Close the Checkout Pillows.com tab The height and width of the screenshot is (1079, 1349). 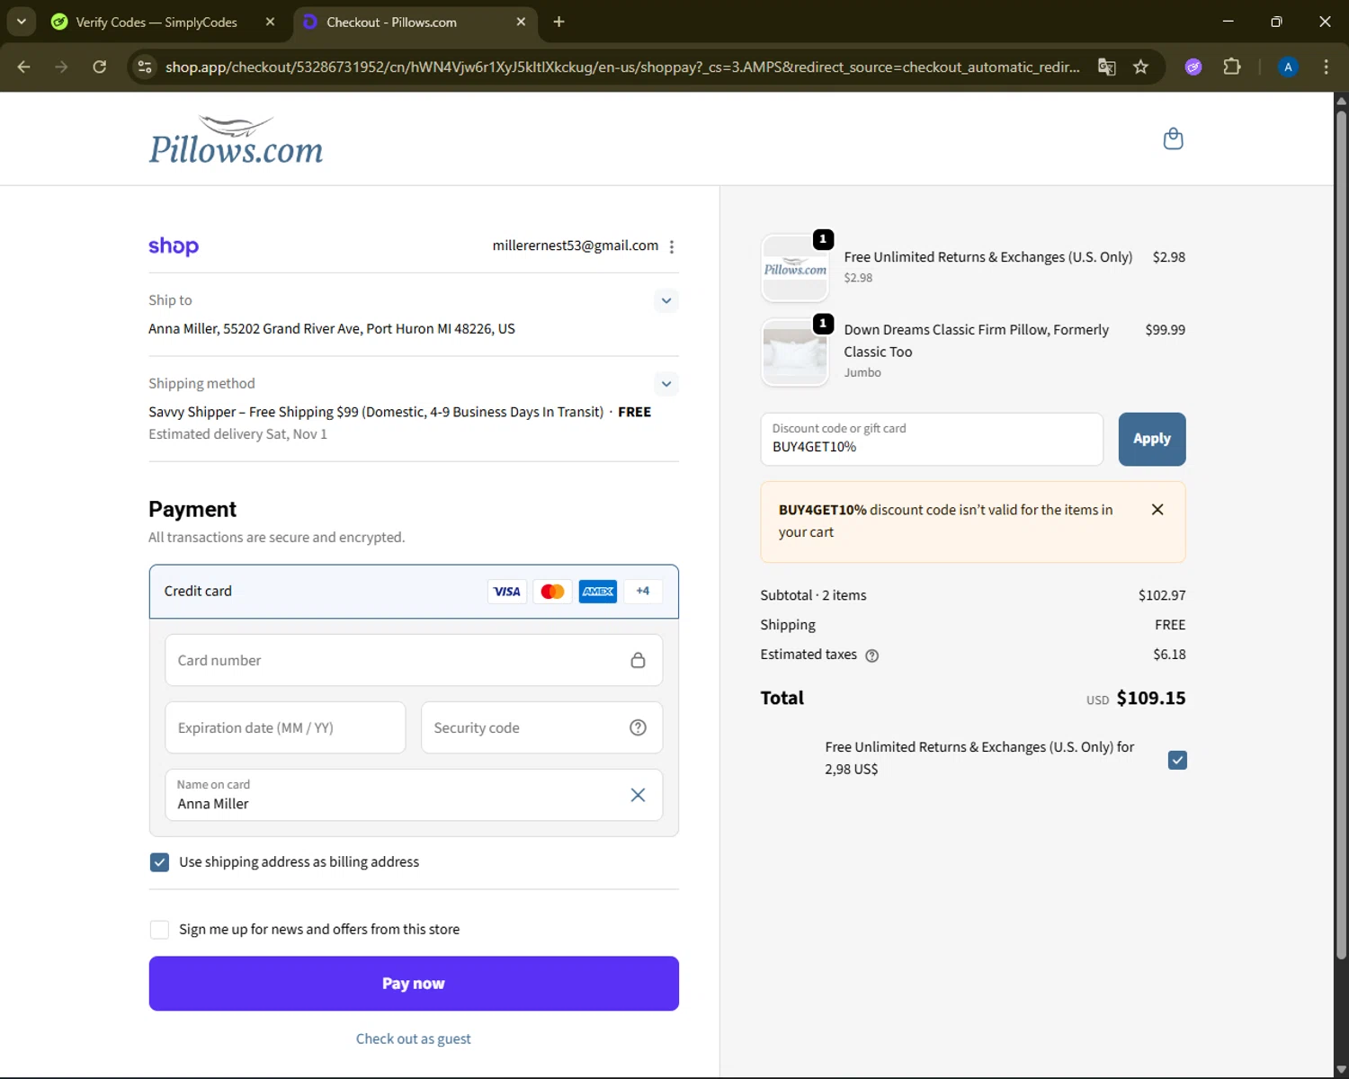(x=521, y=22)
